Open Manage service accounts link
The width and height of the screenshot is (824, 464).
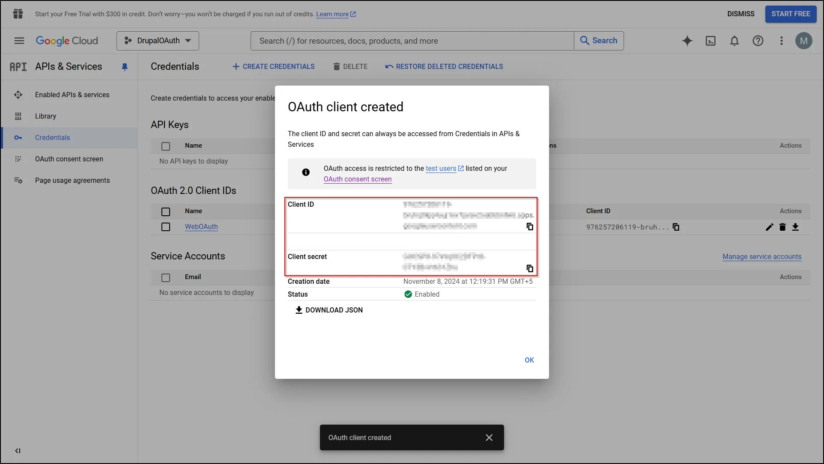click(762, 256)
